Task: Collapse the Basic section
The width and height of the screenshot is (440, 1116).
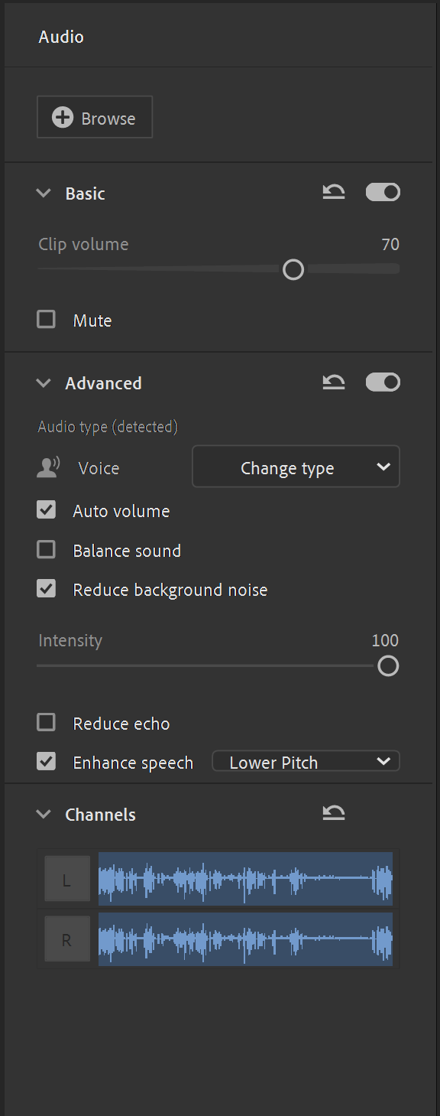Action: point(44,194)
